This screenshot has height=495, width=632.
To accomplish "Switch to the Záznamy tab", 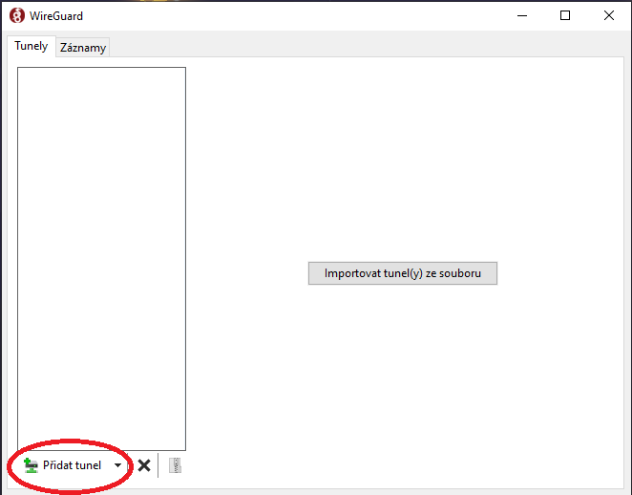I will point(83,48).
